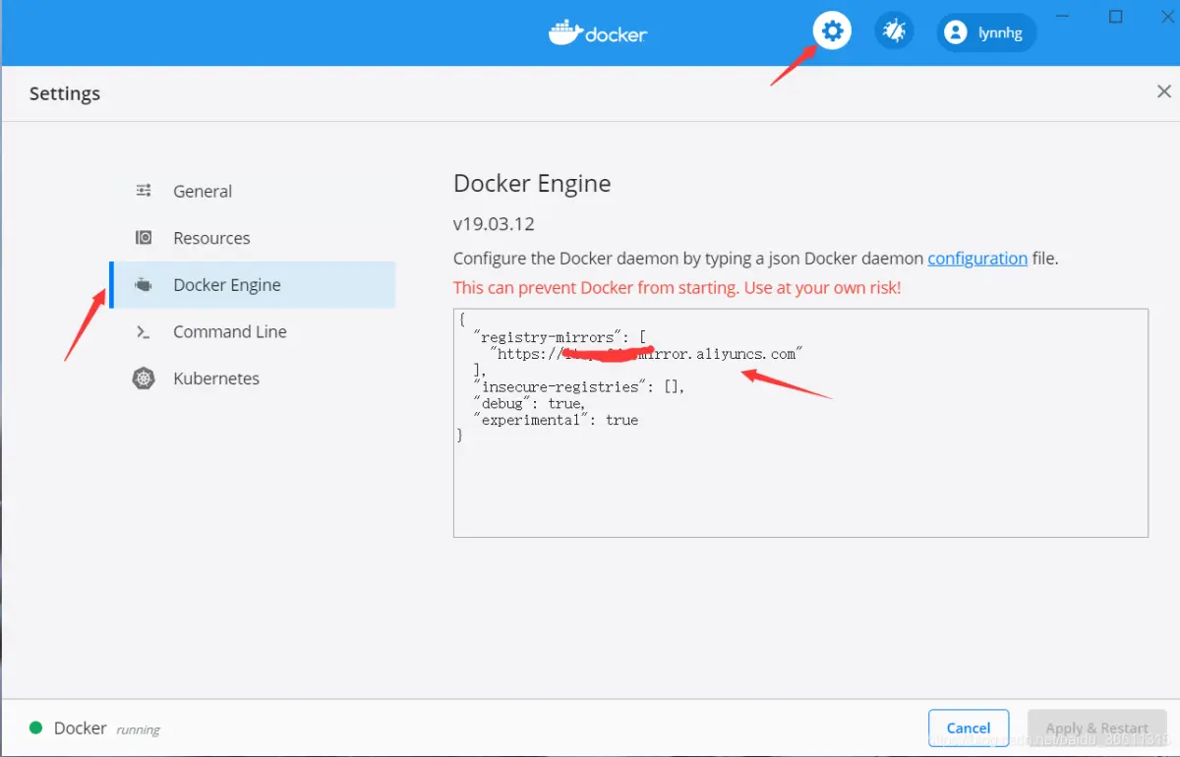Click the Command Line prompt icon

144,332
